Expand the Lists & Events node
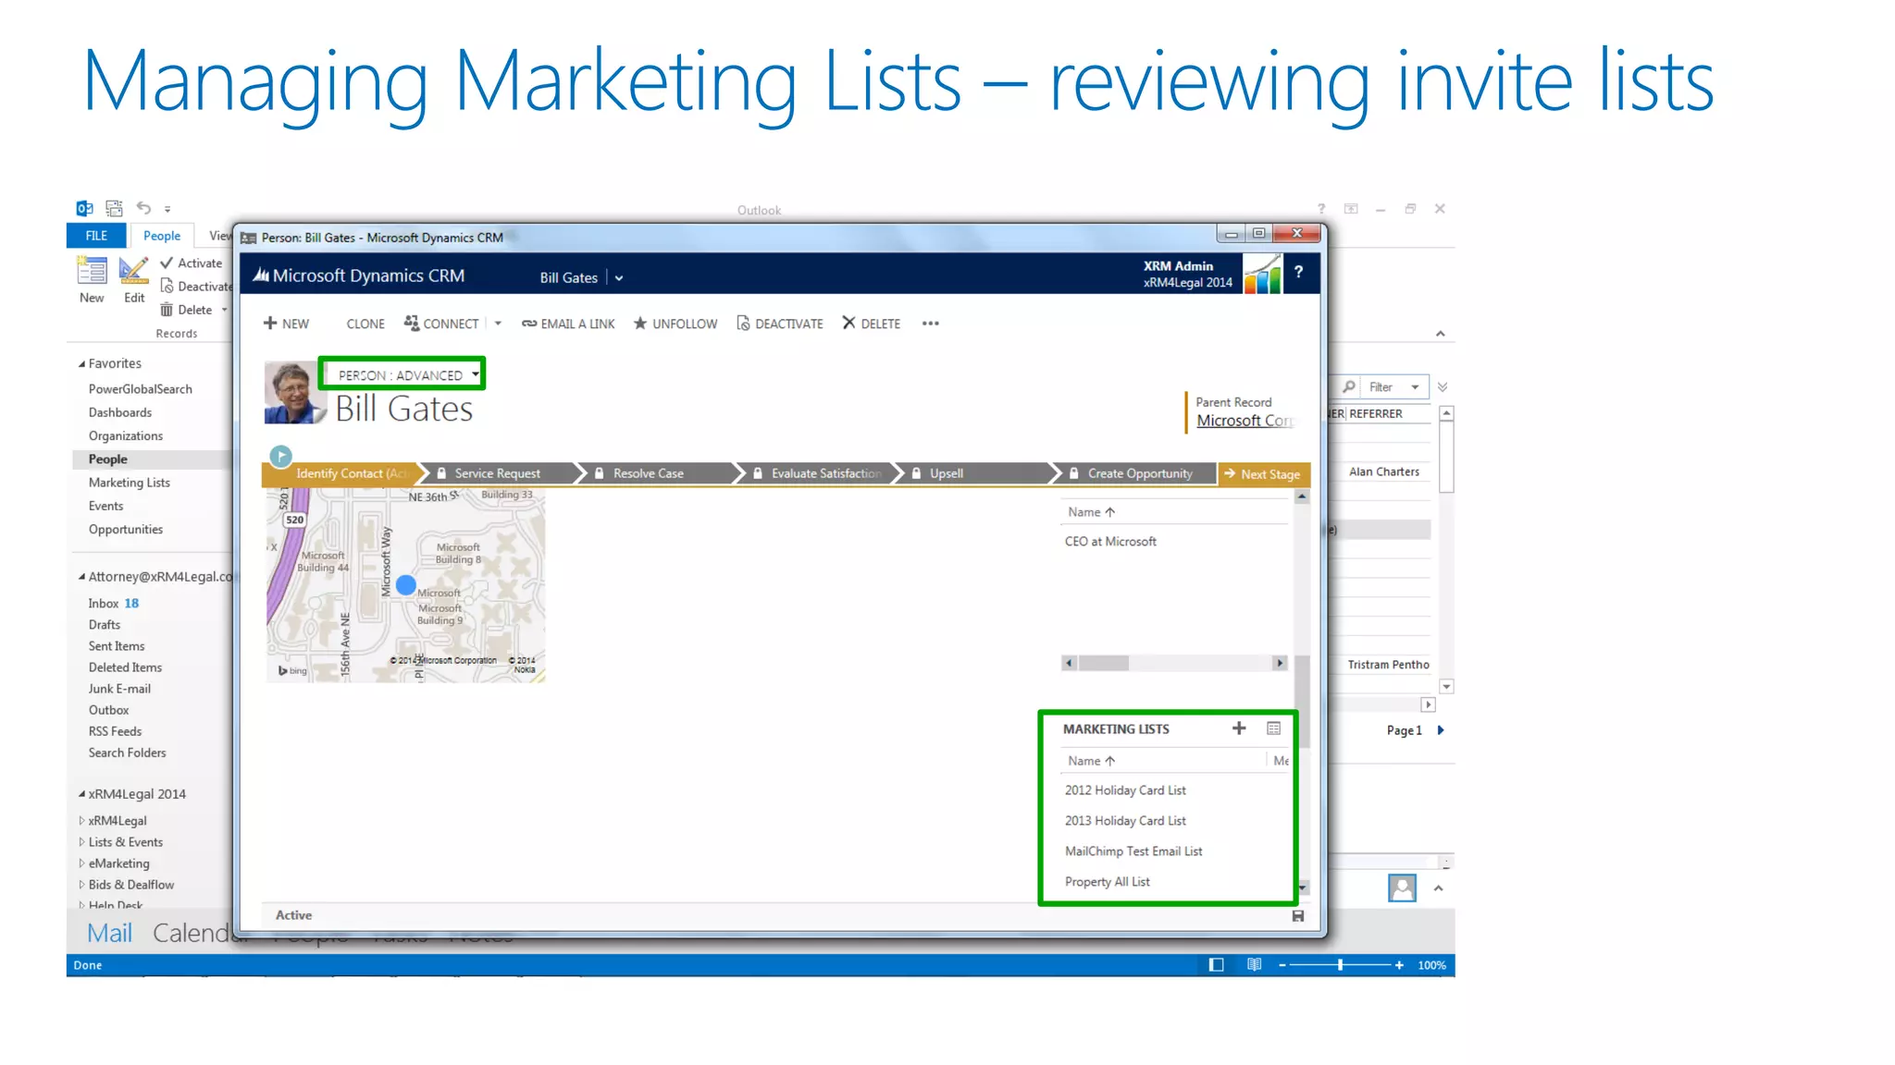 click(x=81, y=842)
